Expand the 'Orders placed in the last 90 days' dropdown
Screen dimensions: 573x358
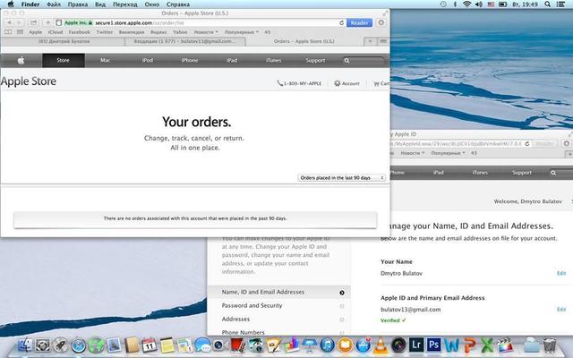pos(342,178)
